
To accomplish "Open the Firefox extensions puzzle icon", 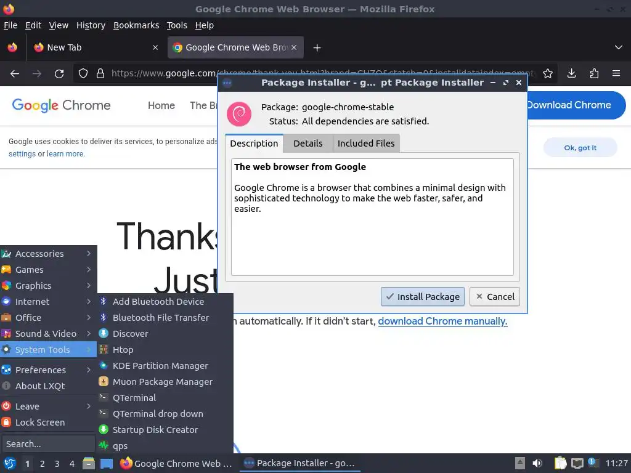I will pos(594,74).
